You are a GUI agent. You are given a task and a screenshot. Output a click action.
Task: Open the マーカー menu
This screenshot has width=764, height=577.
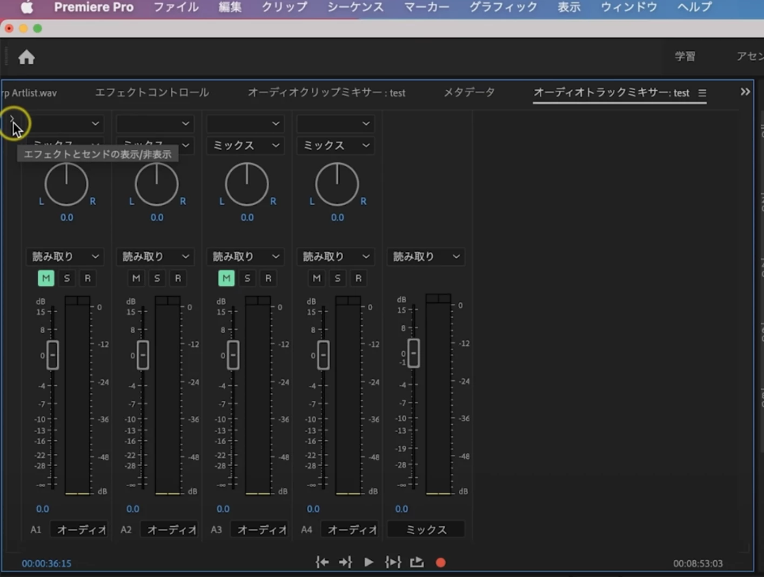tap(426, 8)
